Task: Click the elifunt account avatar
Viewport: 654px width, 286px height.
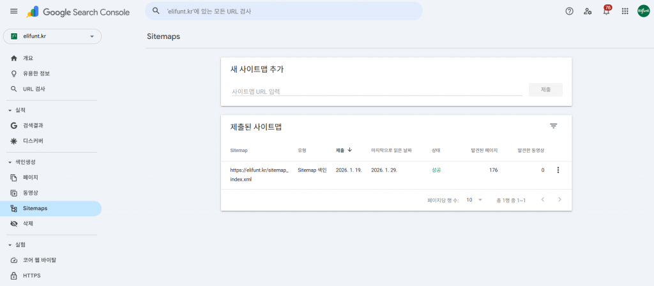Action: (x=643, y=11)
